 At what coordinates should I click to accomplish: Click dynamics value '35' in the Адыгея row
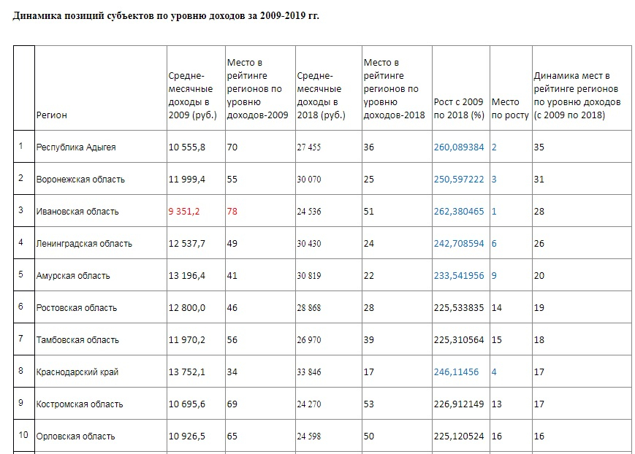click(x=539, y=147)
